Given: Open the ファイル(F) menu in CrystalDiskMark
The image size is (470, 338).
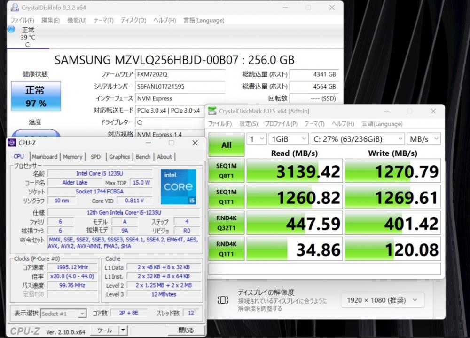Looking at the screenshot, I should click(x=219, y=124).
